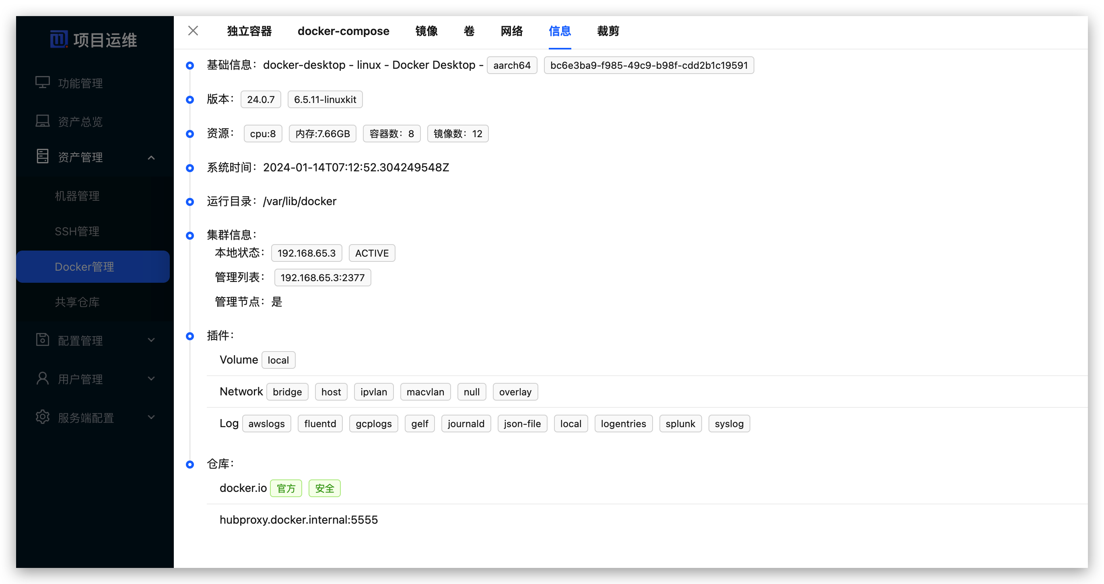Close the Docker drawer with the X icon

coord(193,31)
